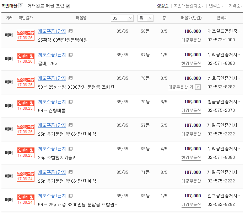Image resolution: width=248 pixels, height=213 pixels.
Task: Open 개포주공1단지 link with 59㎡ 신청매물 note
Action: (x=52, y=102)
